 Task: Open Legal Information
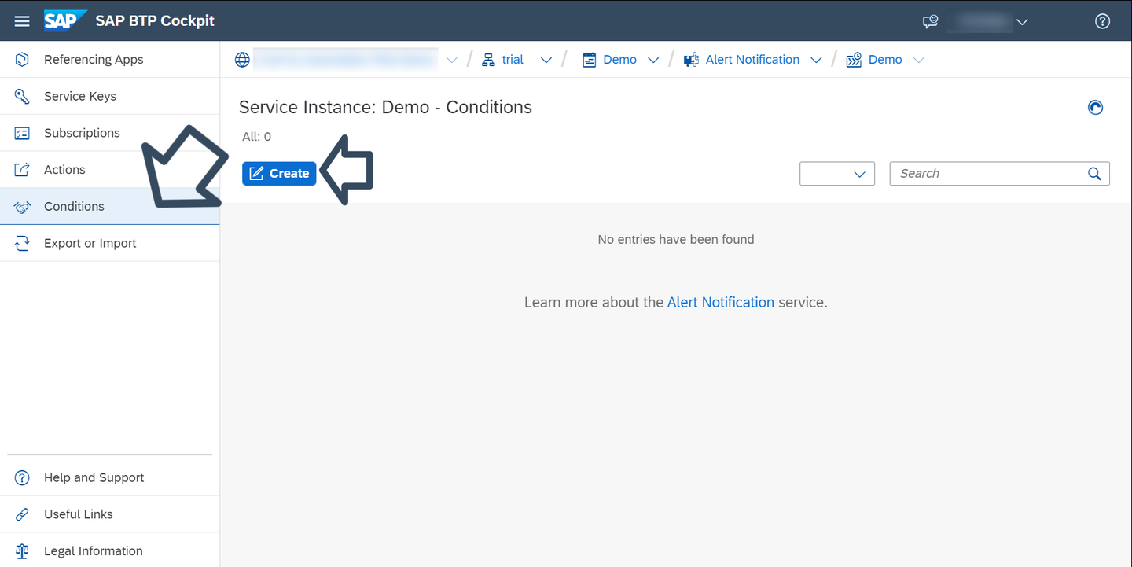(x=110, y=551)
